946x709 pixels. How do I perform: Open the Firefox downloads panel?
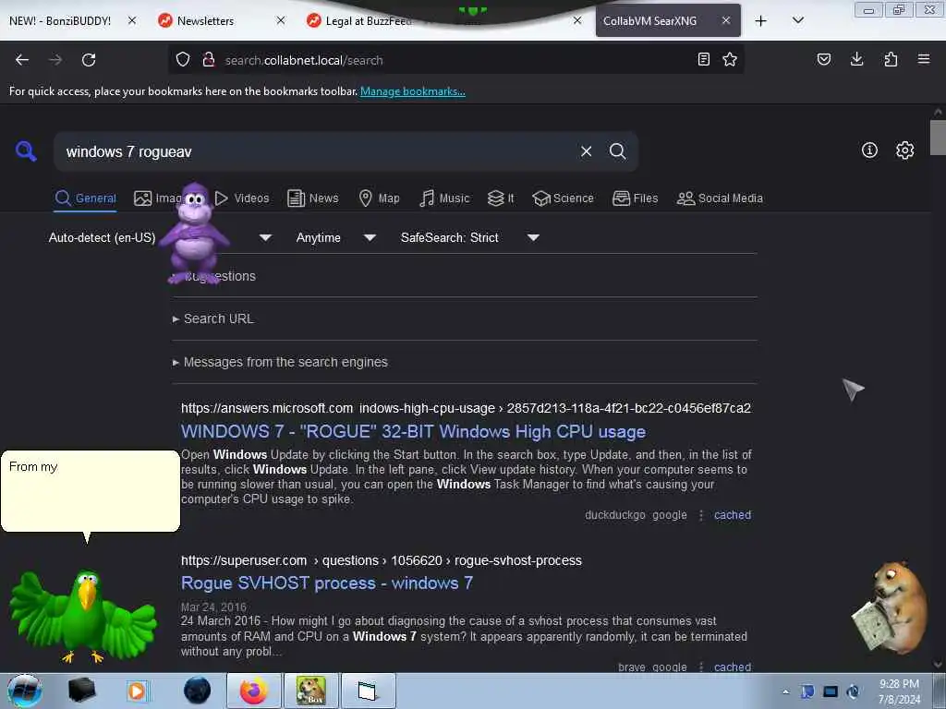(x=856, y=59)
